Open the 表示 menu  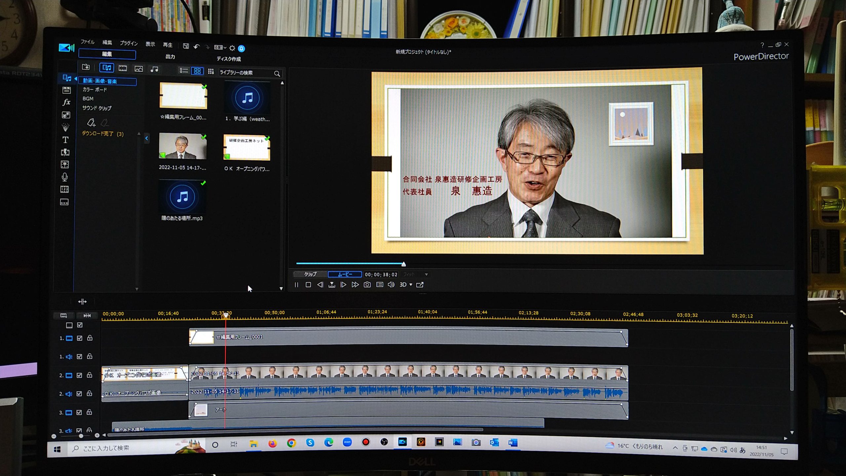point(150,44)
